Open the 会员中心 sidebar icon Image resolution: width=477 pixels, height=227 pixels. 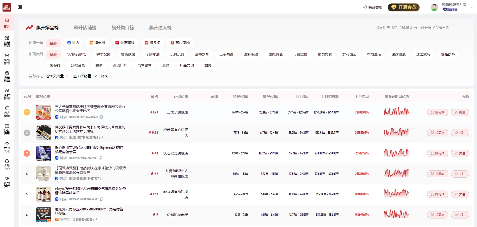click(7, 163)
